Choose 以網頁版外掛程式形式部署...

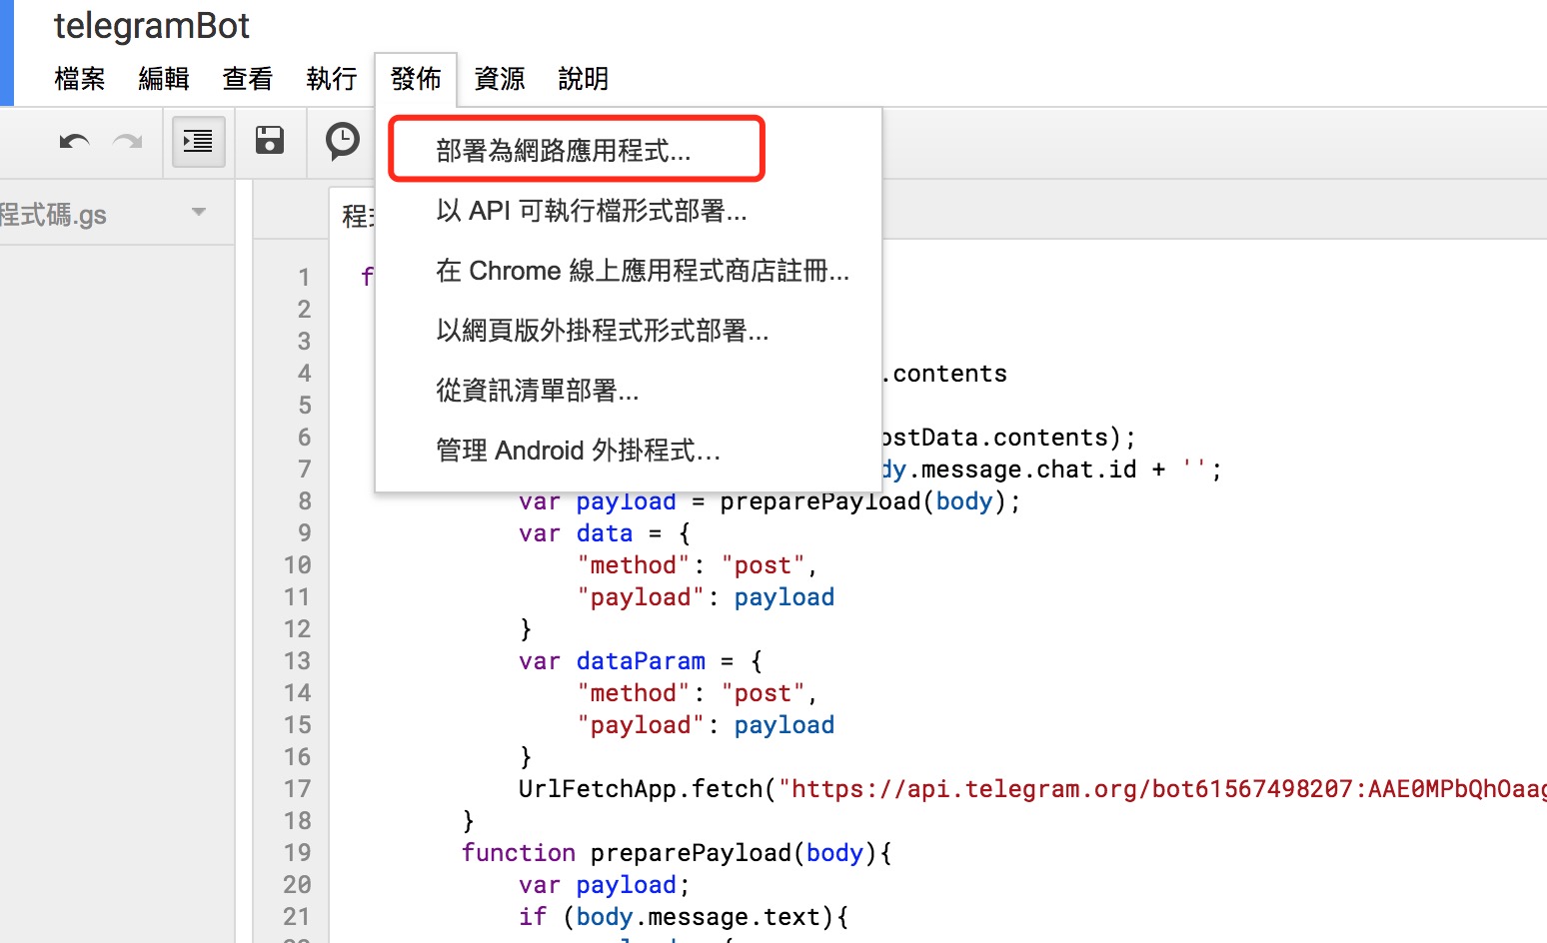tap(629, 331)
